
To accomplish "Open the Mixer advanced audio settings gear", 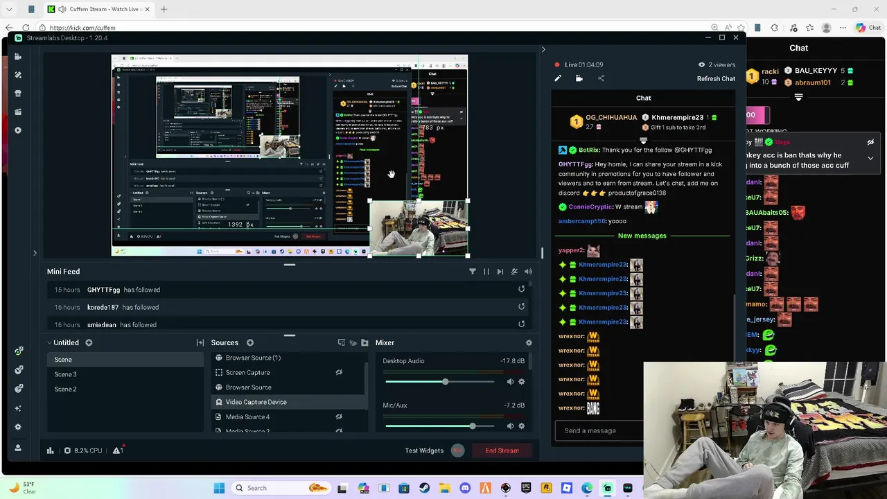I will 529,342.
